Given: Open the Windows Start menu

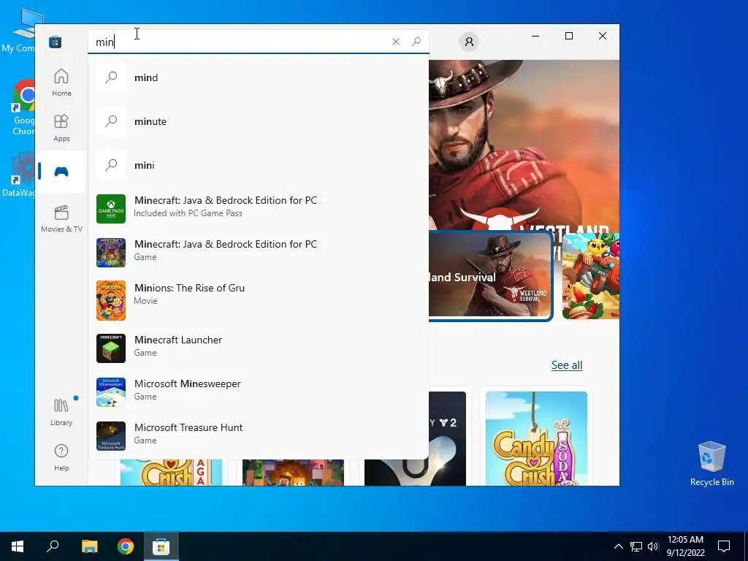Looking at the screenshot, I should (x=18, y=546).
